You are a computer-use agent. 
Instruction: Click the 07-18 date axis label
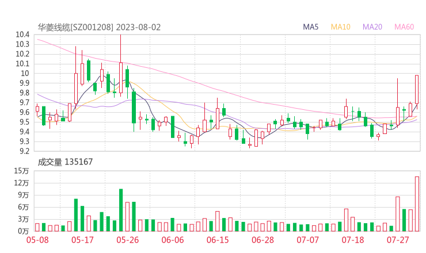[x=353, y=240]
